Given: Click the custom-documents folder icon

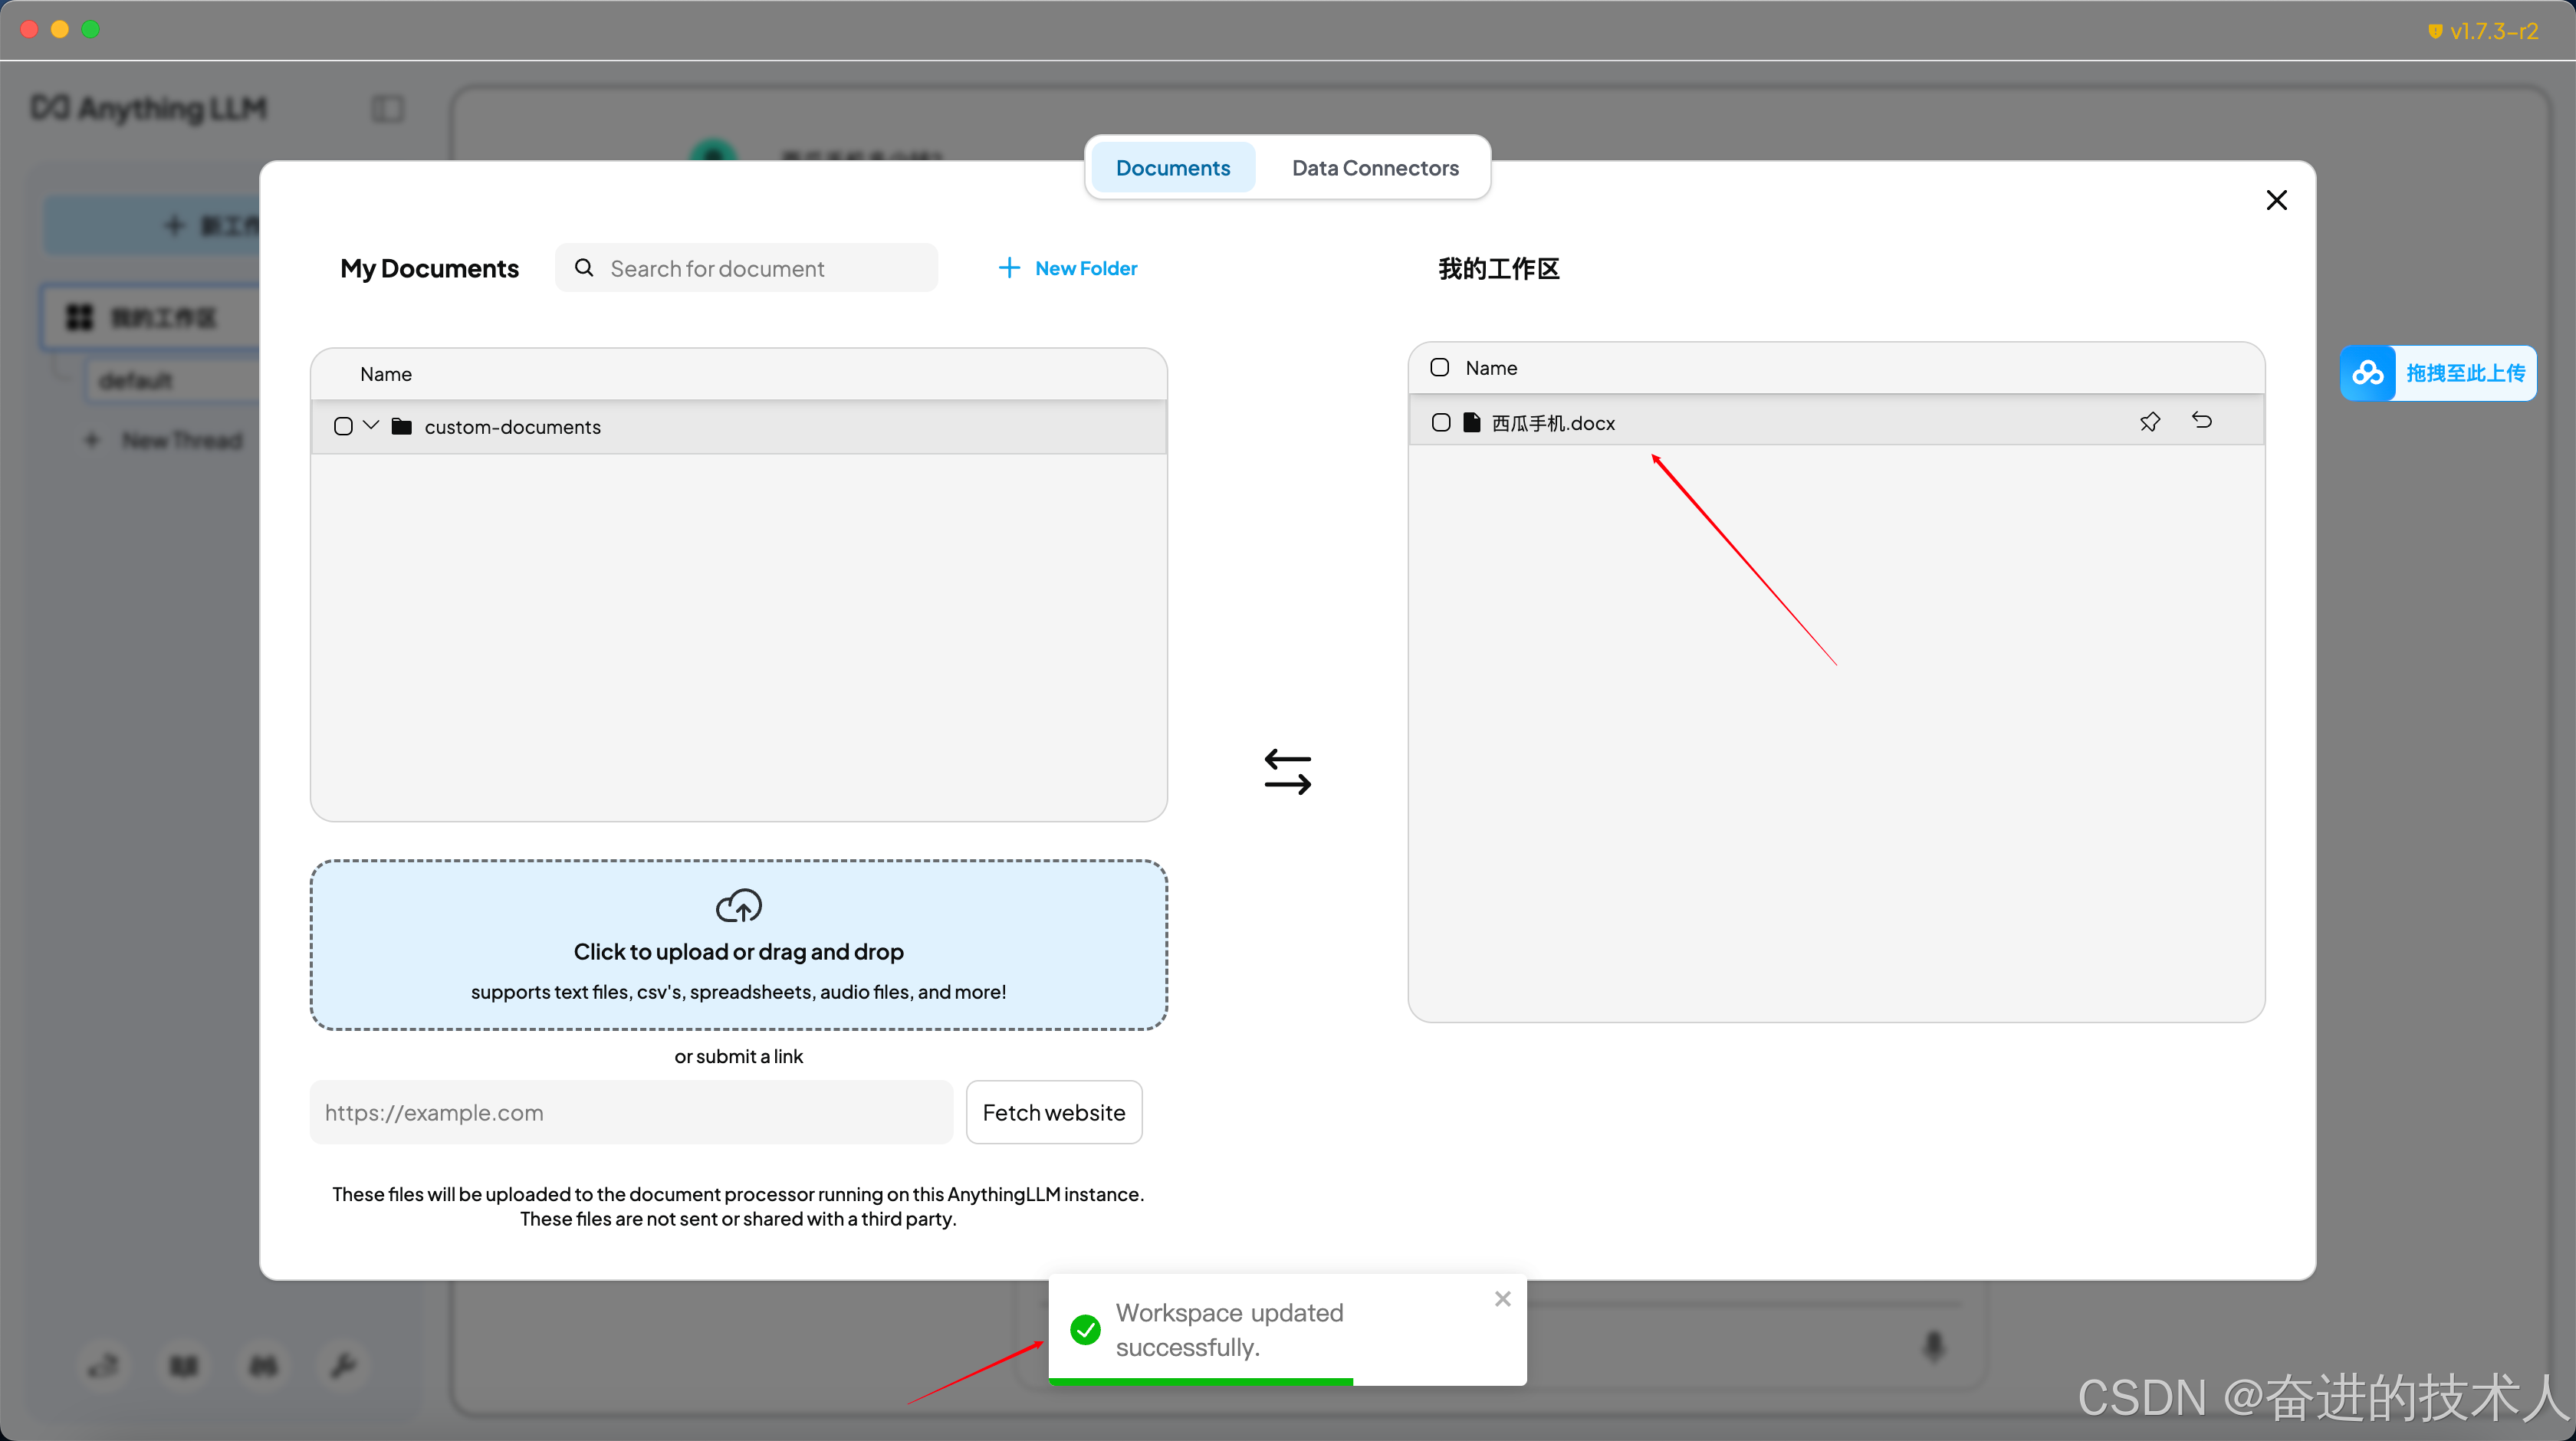Looking at the screenshot, I should point(402,427).
